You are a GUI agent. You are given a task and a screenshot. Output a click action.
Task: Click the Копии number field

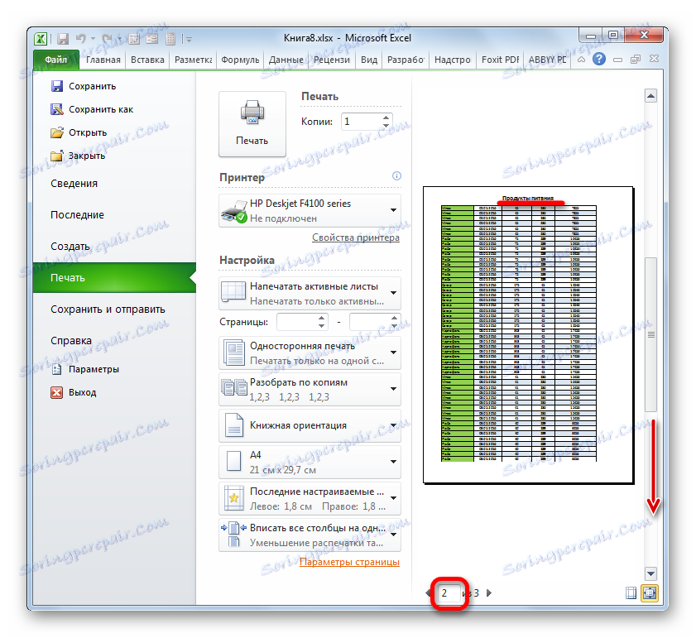(361, 122)
